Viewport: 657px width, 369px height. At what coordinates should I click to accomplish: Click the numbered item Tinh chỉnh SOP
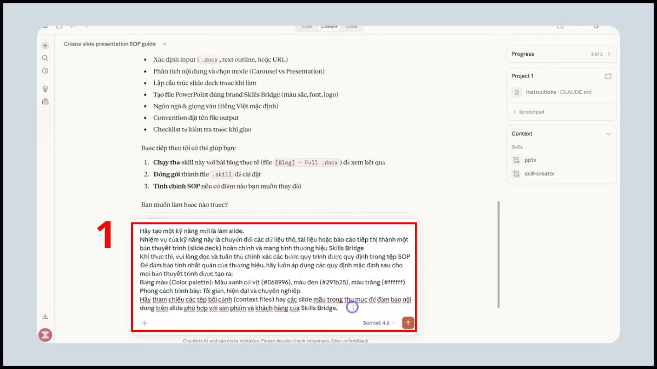click(x=227, y=186)
